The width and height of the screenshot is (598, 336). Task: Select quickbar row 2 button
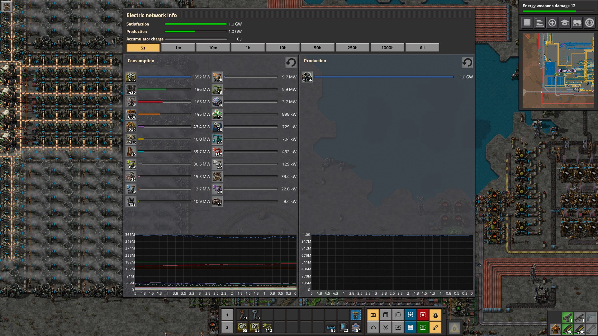(x=227, y=327)
